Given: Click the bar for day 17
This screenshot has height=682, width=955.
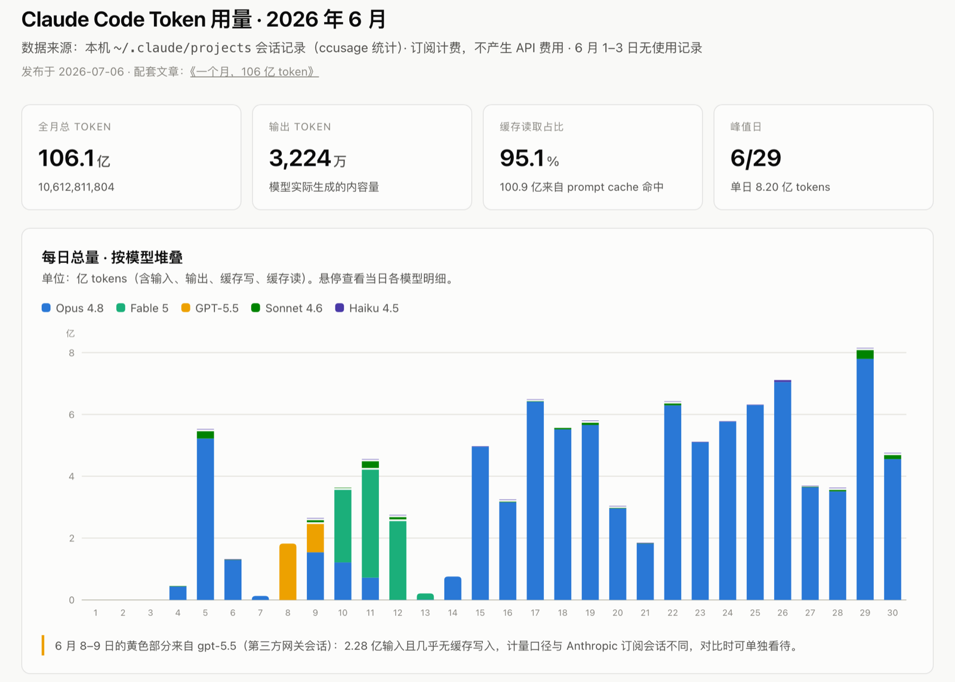Looking at the screenshot, I should pyautogui.click(x=535, y=500).
